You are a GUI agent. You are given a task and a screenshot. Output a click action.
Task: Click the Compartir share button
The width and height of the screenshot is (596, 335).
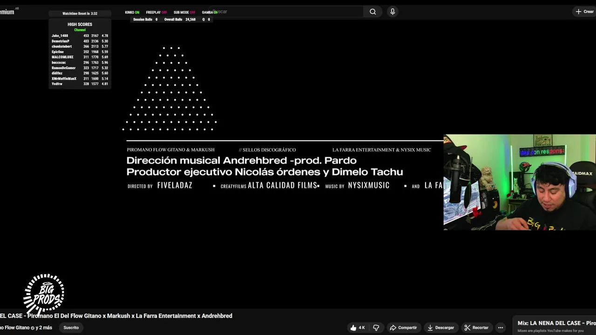point(403,328)
